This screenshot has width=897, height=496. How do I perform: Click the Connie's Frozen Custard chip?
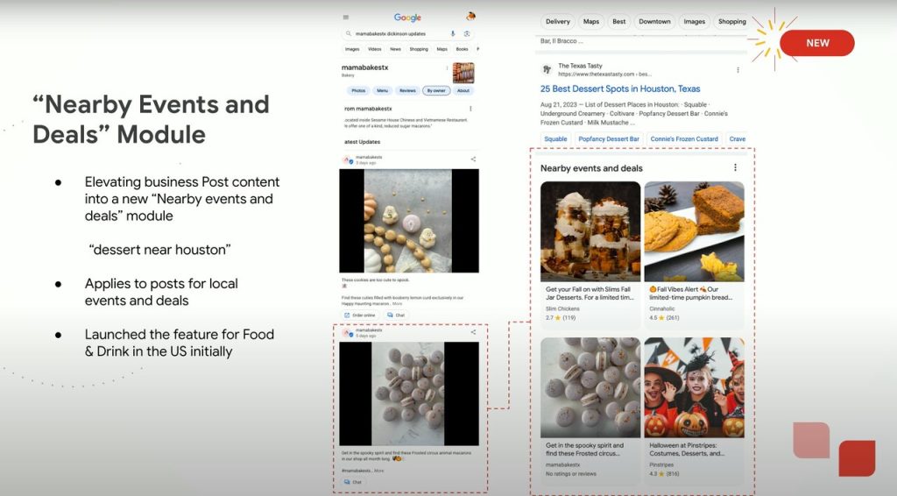[x=684, y=139]
